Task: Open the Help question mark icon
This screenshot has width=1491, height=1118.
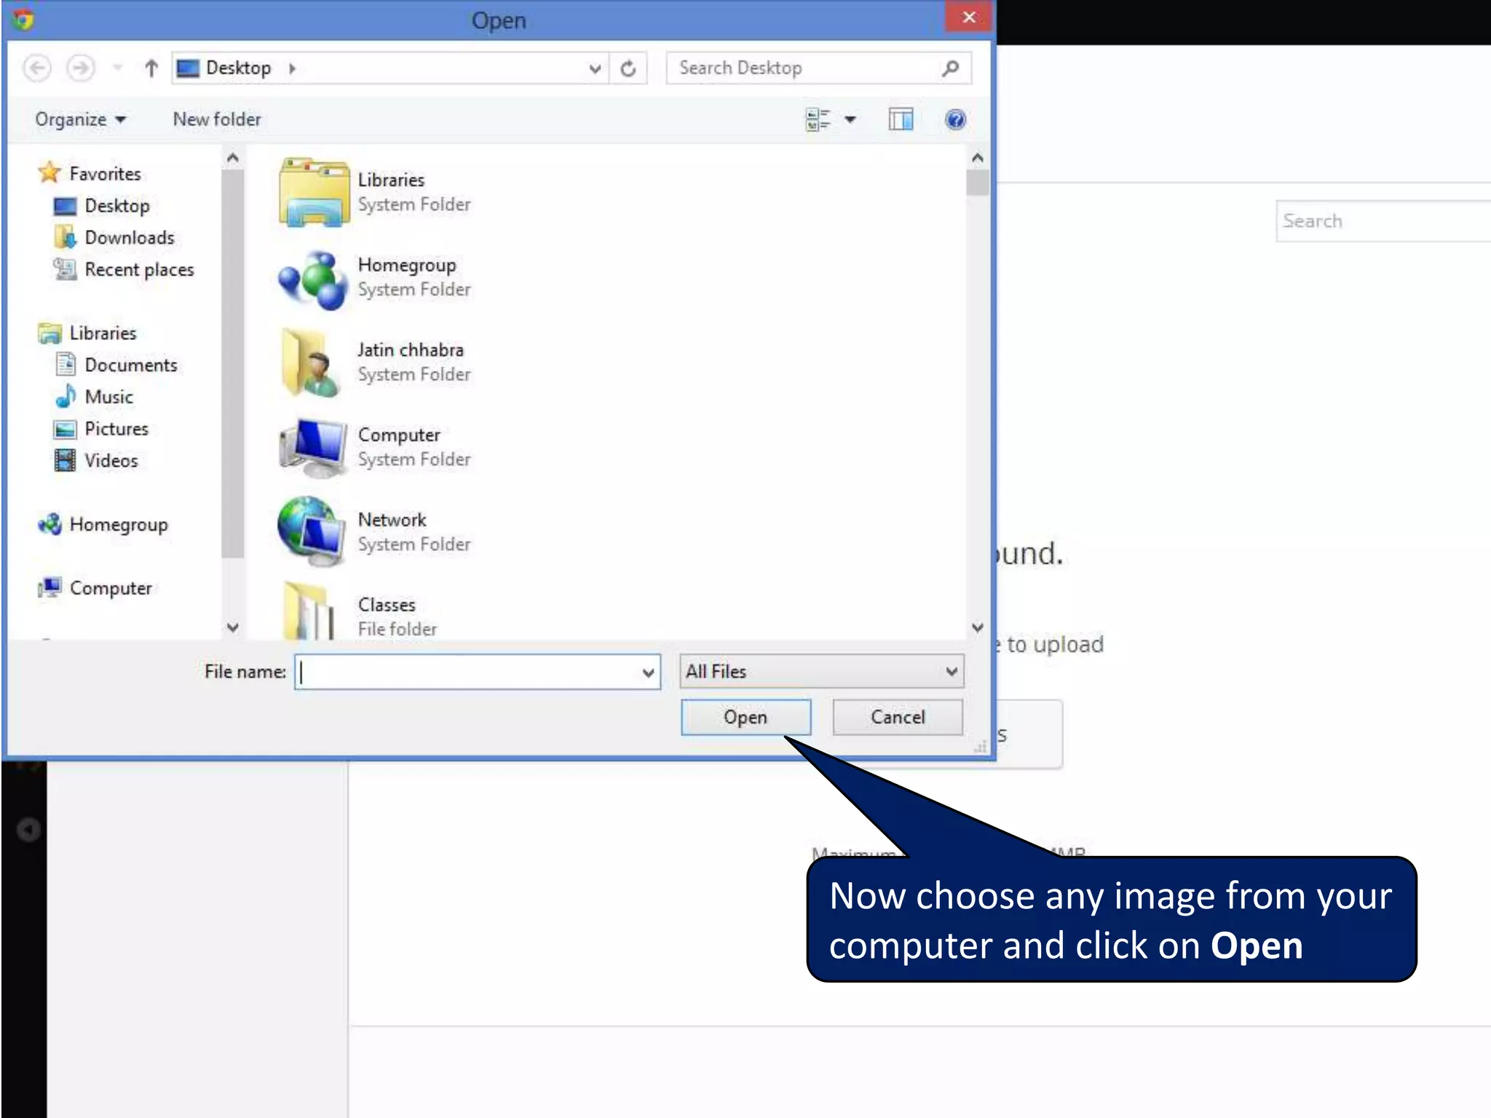Action: (955, 119)
